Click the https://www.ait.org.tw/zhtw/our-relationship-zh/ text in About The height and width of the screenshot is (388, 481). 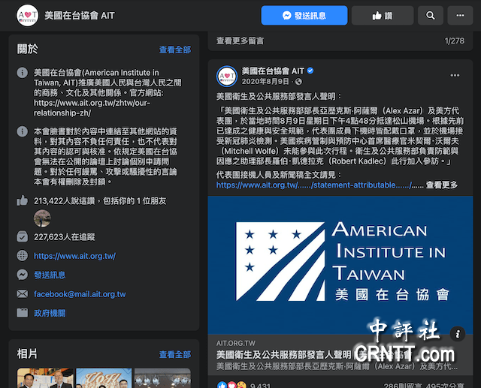[92, 108]
